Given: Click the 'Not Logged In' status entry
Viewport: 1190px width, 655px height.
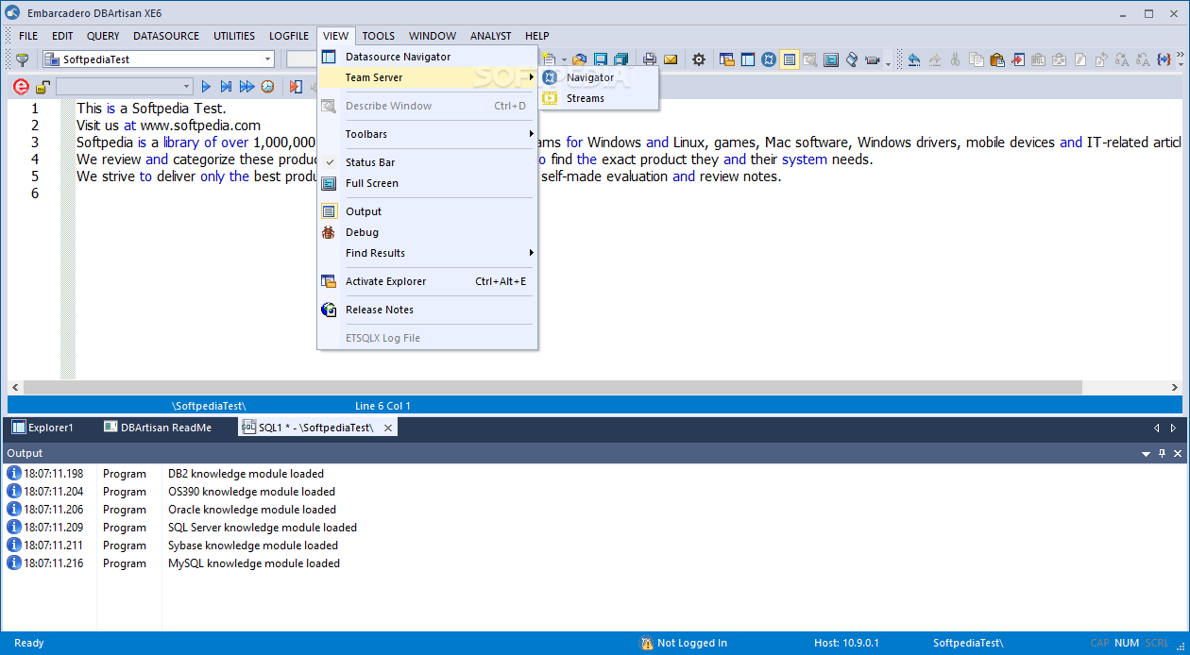Looking at the screenshot, I should point(684,644).
